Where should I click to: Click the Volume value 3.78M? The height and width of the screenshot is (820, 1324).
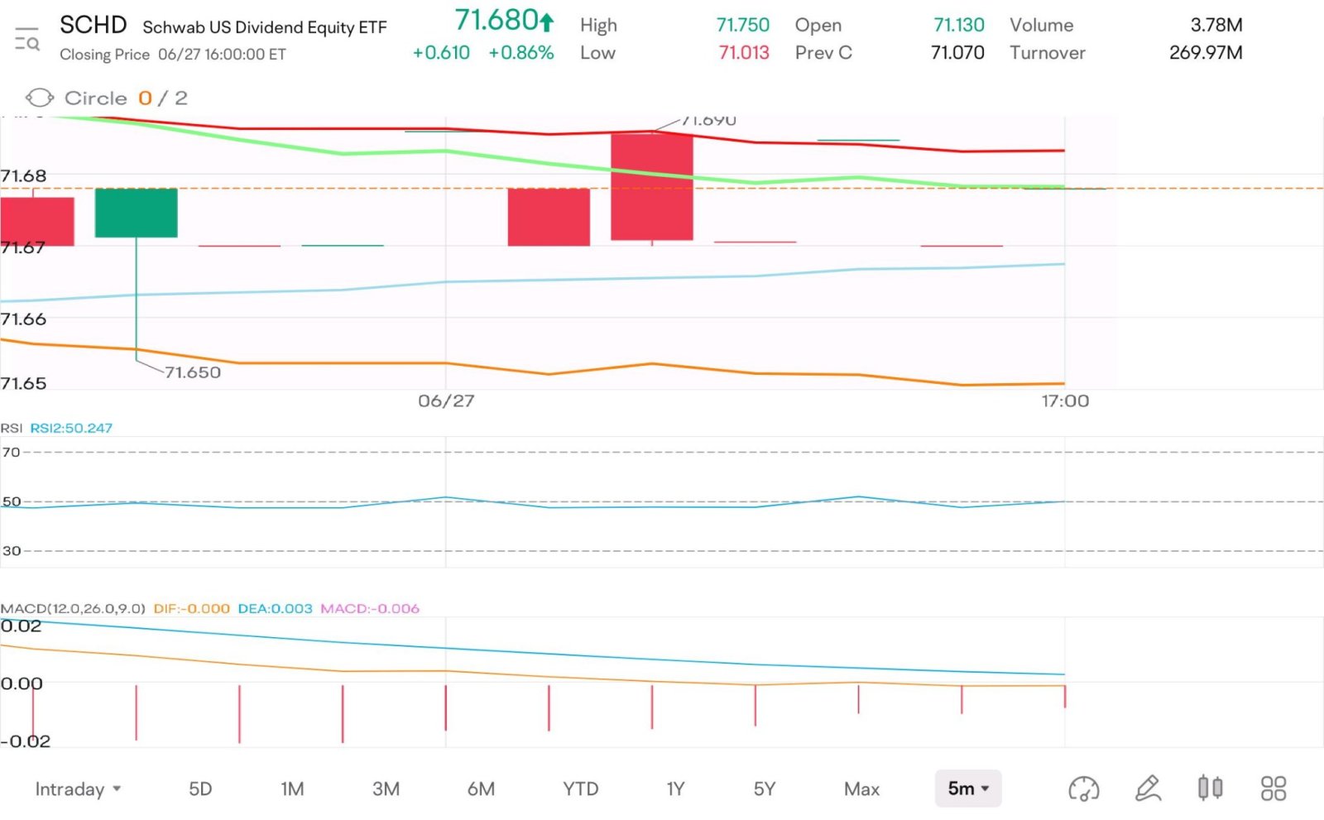1216,26
